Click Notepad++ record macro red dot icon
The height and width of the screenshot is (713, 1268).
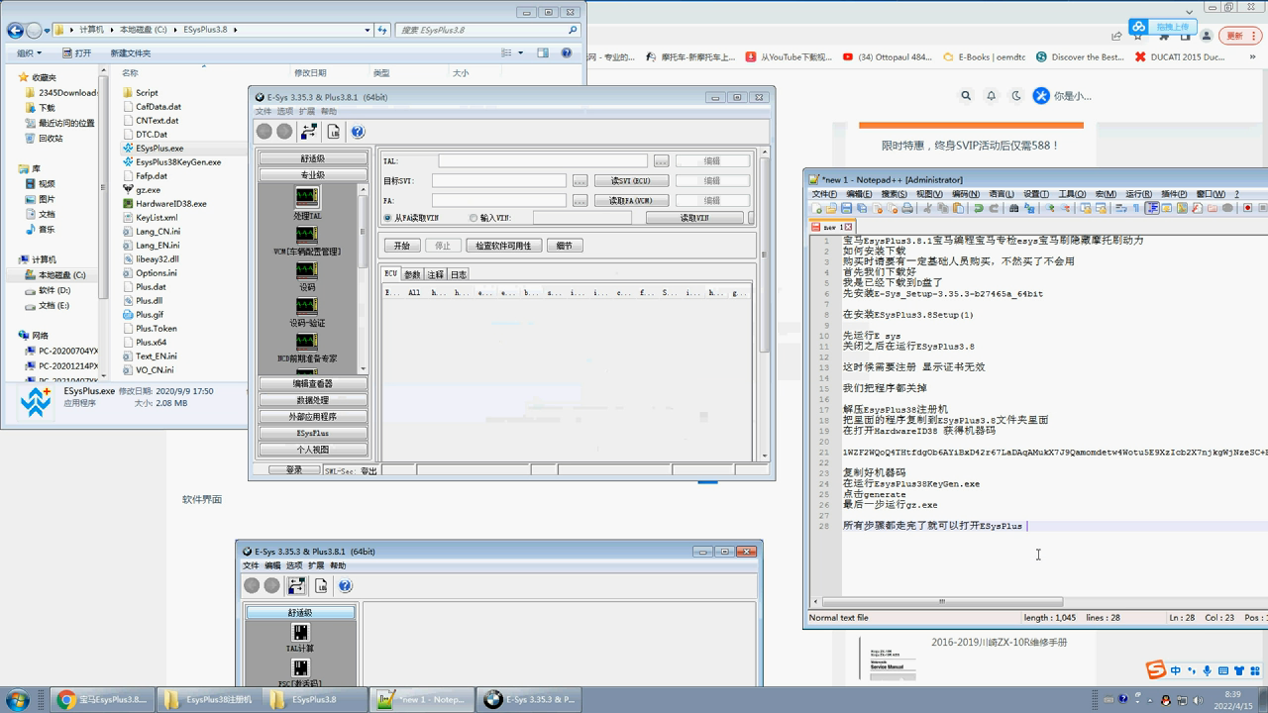click(x=1247, y=208)
